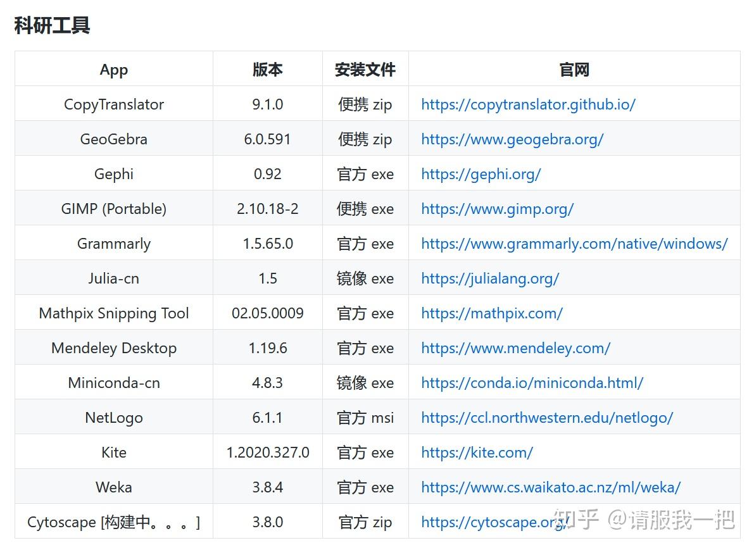Click the 官网 column header
754x550 pixels.
click(575, 70)
